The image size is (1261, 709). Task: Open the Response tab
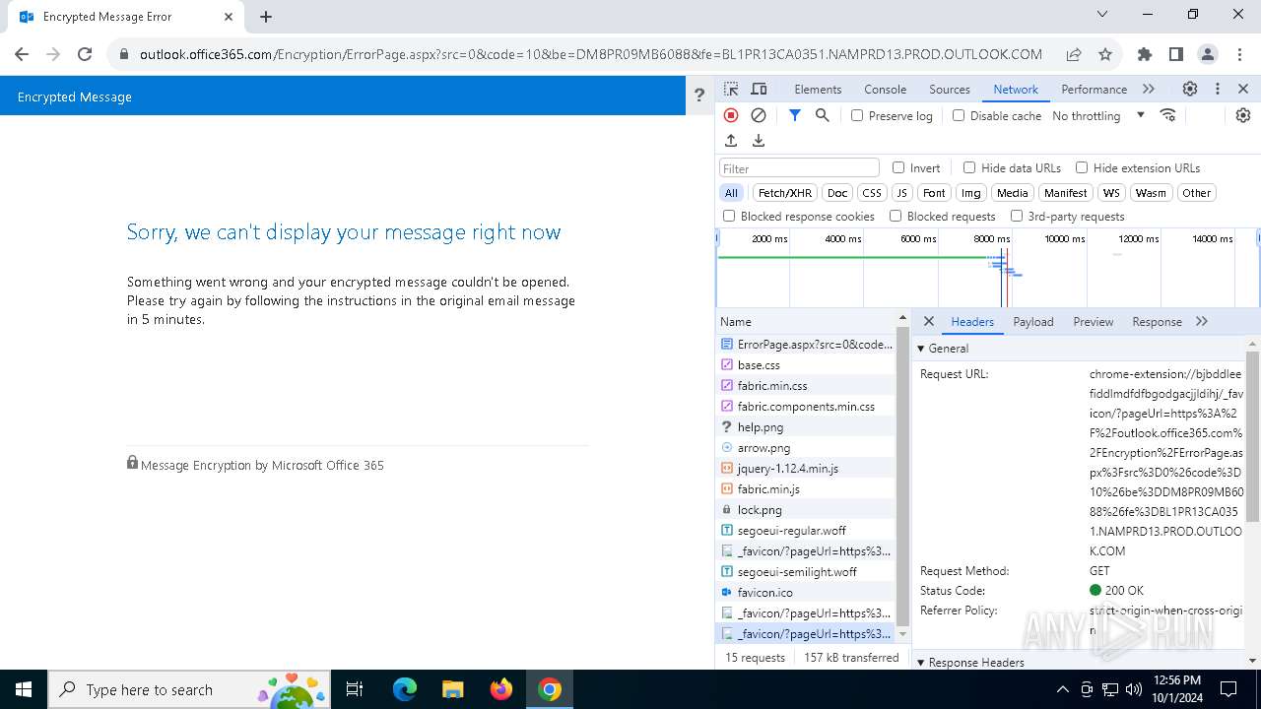click(x=1157, y=322)
